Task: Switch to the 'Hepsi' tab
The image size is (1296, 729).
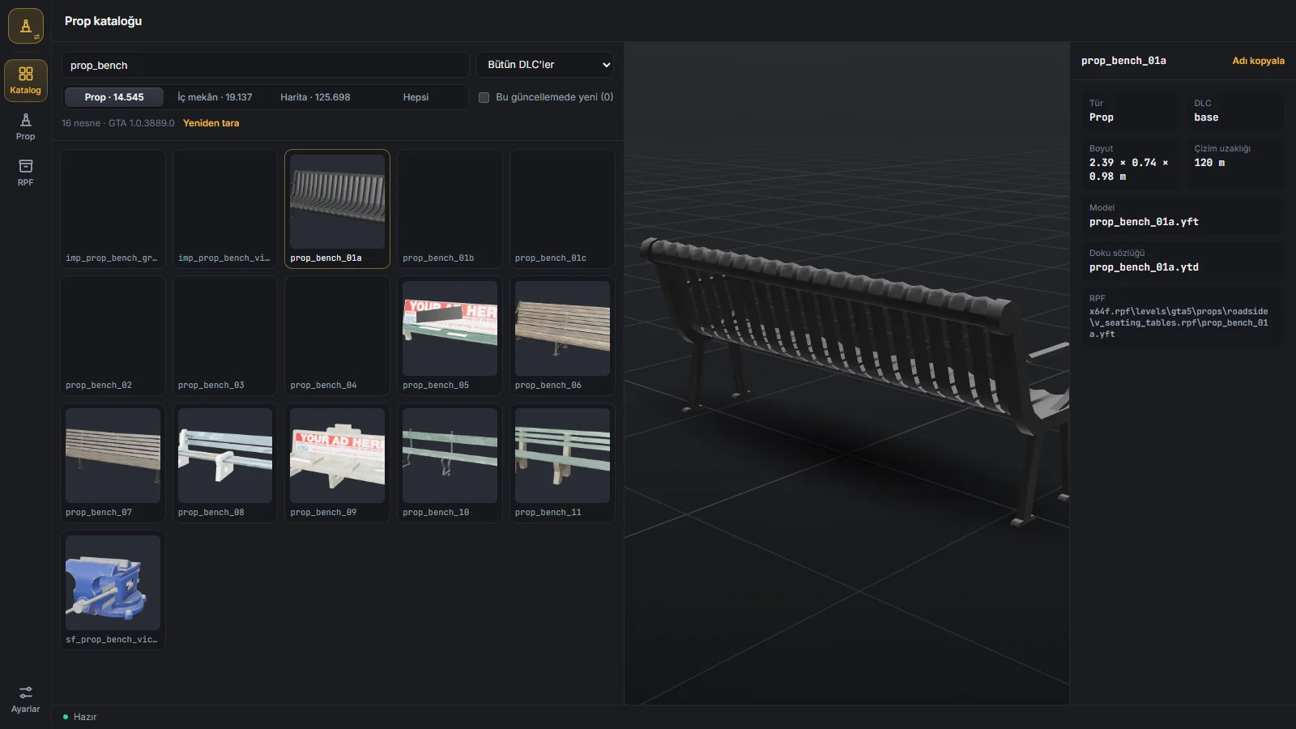Action: (x=416, y=97)
